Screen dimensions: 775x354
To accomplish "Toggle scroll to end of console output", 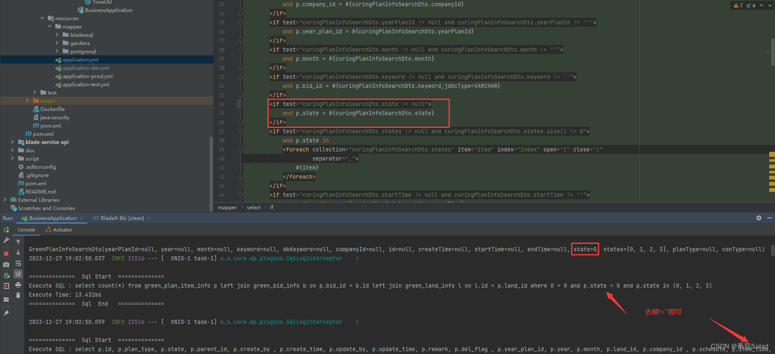I will coord(18,274).
